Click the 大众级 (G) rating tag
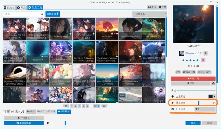 tap(204, 72)
